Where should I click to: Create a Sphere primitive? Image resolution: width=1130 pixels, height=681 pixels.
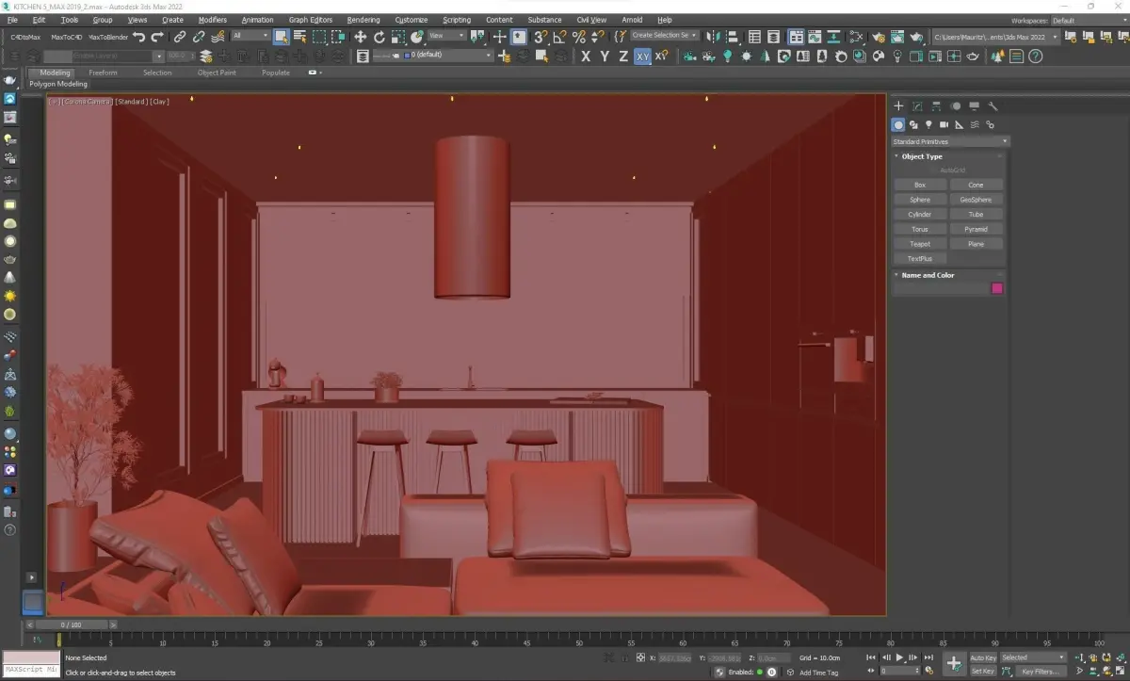coord(920,200)
